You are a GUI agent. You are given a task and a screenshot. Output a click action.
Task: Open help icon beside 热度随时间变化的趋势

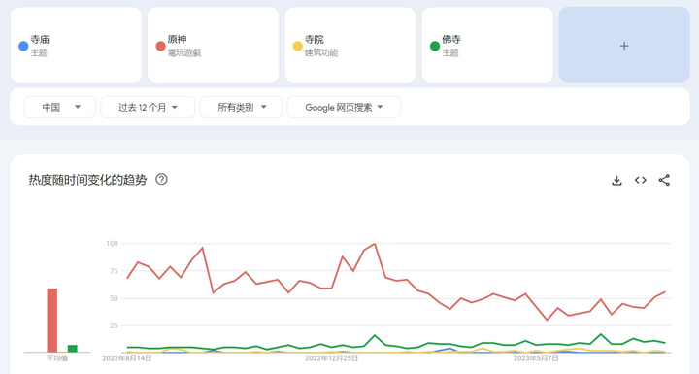click(161, 179)
